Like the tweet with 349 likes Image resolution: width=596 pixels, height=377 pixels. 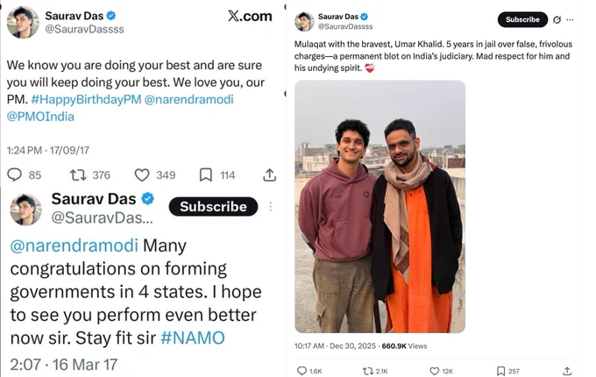[x=142, y=175]
